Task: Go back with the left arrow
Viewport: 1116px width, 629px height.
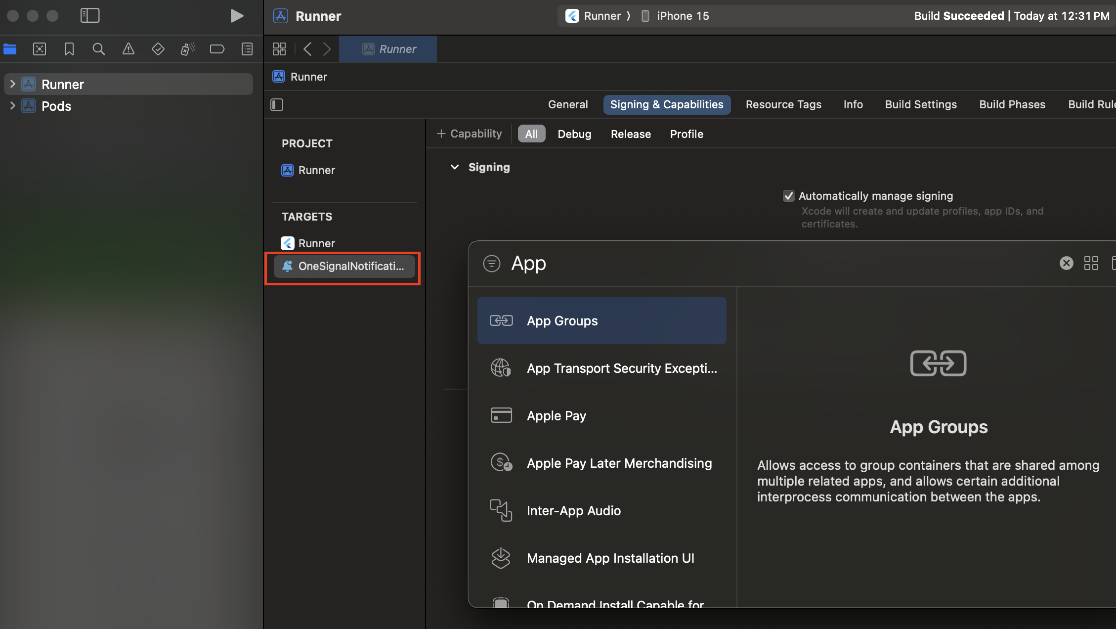Action: [307, 49]
